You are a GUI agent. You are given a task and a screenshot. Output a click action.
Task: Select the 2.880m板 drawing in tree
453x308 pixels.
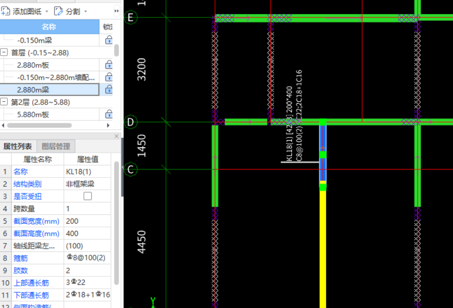coord(33,65)
